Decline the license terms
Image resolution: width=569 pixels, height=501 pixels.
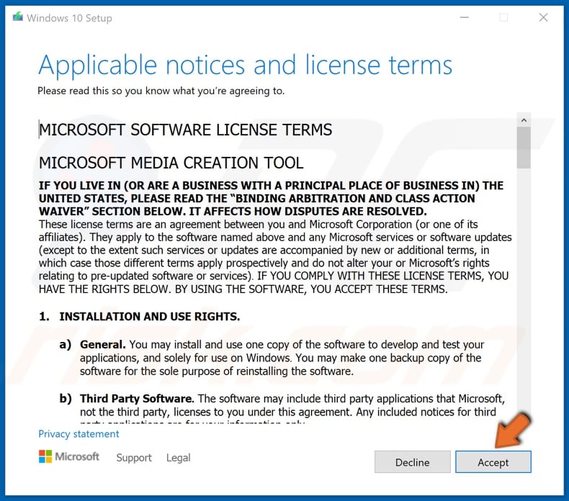tap(412, 462)
